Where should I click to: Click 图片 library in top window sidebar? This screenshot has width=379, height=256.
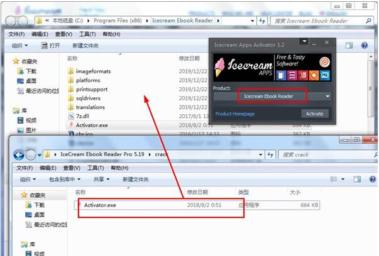[x=31, y=131]
